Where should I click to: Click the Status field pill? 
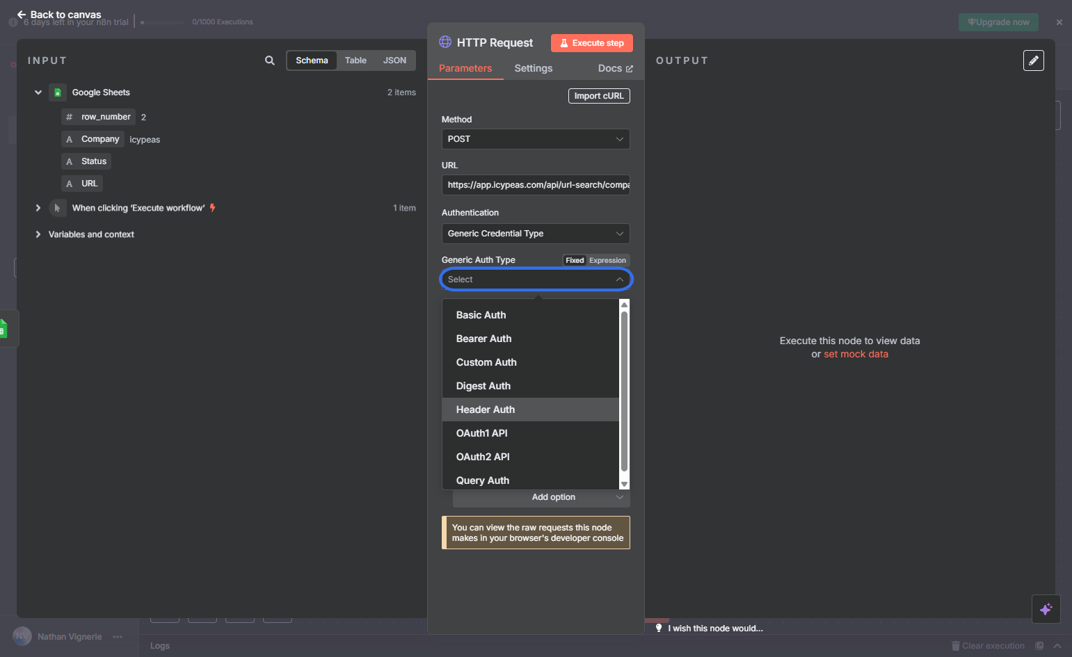tap(86, 161)
